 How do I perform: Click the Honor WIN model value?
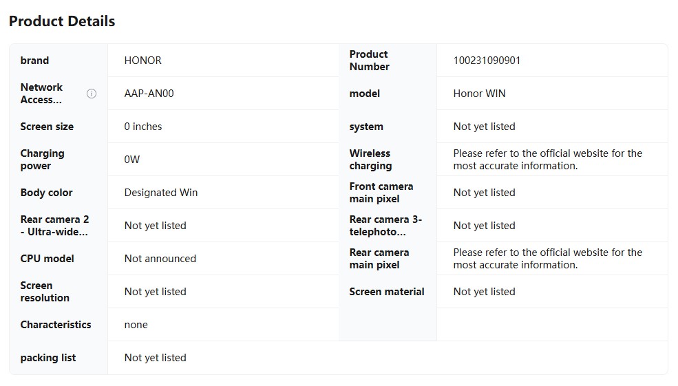click(x=479, y=94)
